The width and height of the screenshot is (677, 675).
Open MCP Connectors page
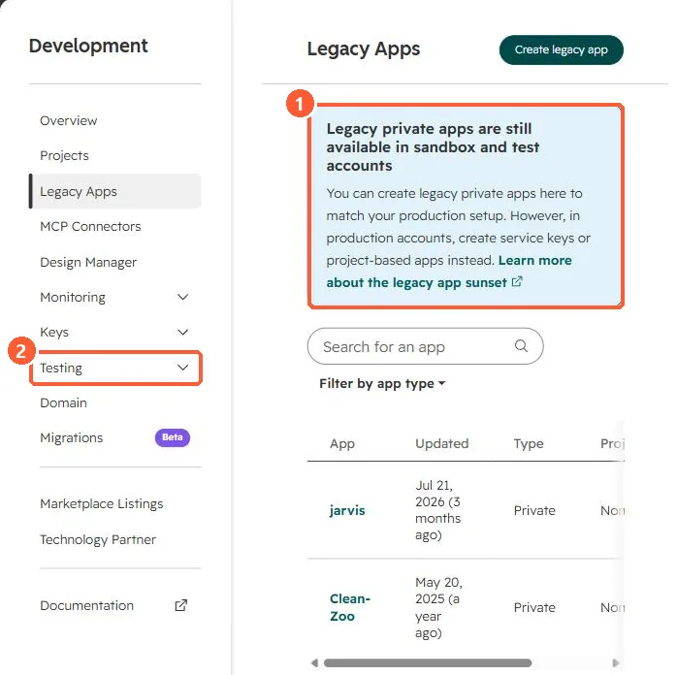pyautogui.click(x=90, y=226)
